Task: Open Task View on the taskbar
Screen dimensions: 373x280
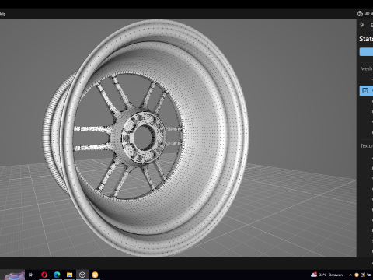Action: click(x=31, y=275)
